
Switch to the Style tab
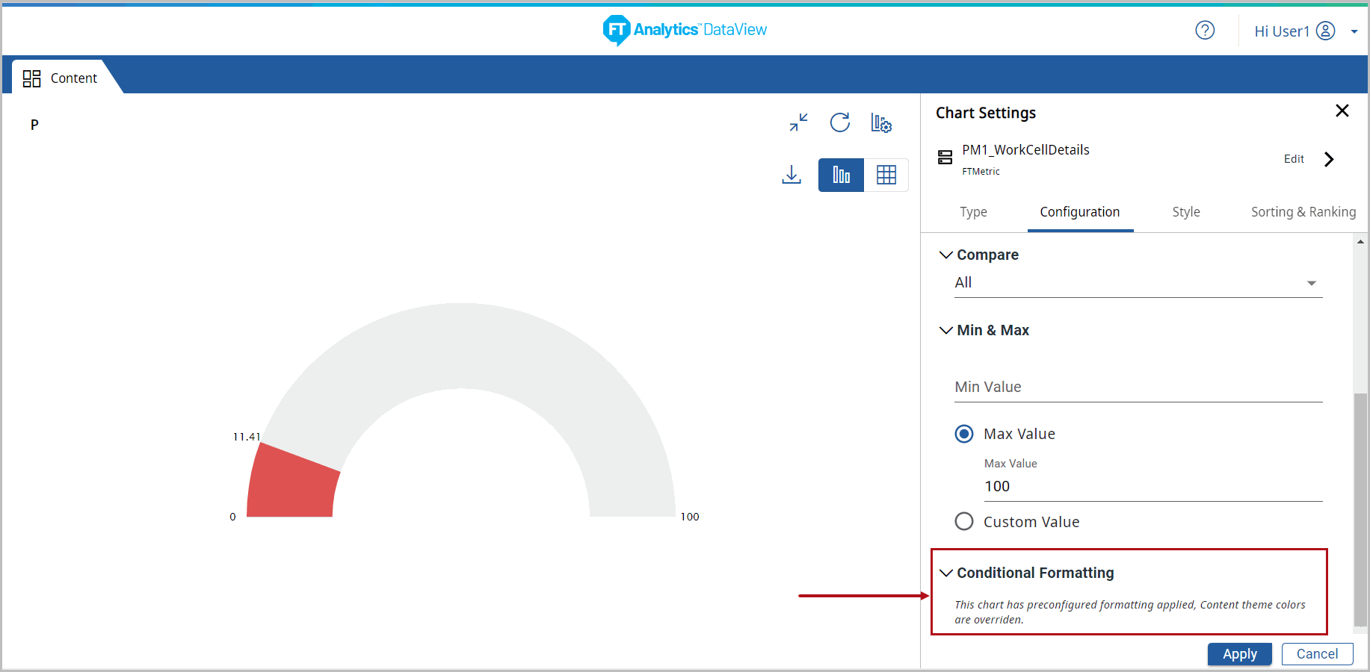tap(1185, 212)
